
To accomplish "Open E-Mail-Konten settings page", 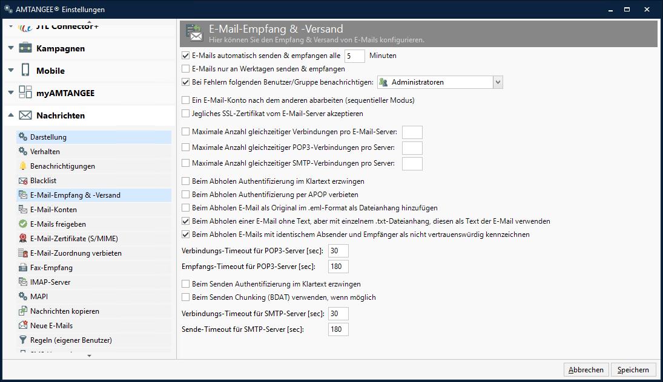I will pyautogui.click(x=94, y=209).
